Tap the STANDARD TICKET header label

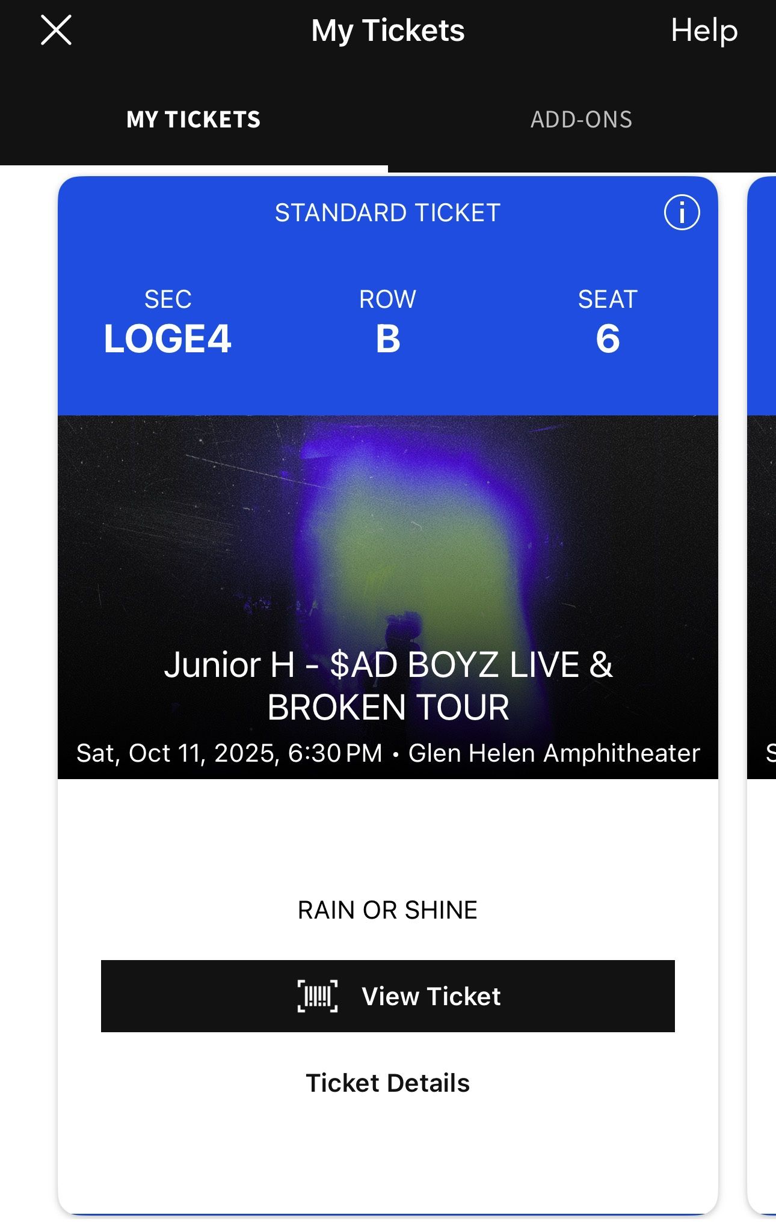click(x=387, y=213)
